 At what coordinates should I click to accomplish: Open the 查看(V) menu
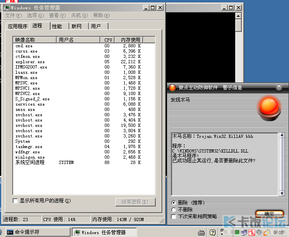click(57, 16)
